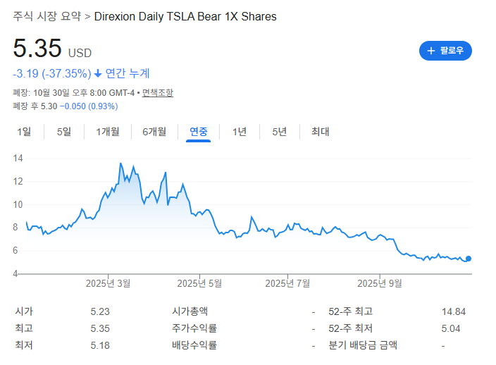
Task: Choose the 5년 range tab
Action: pyautogui.click(x=279, y=132)
